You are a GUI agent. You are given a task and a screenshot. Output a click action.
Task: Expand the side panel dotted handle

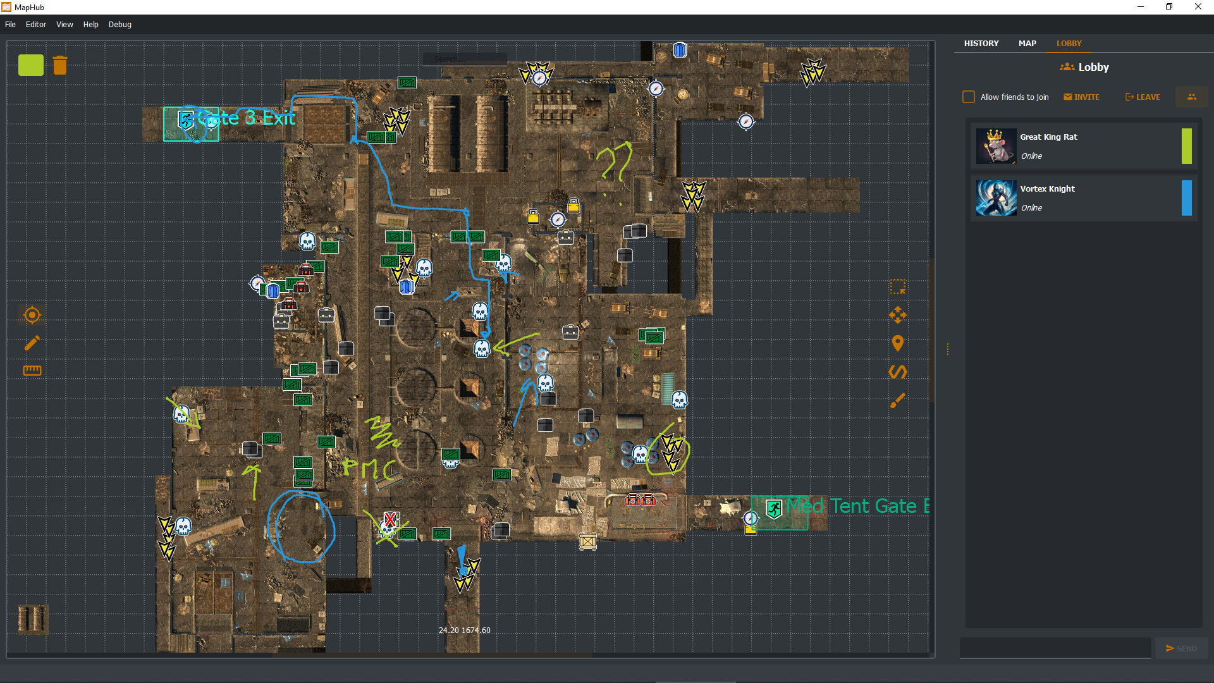[947, 348]
